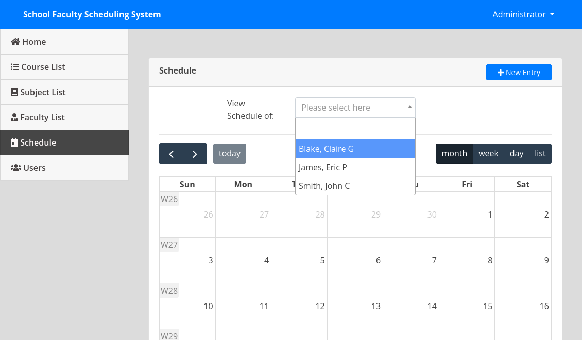
Task: Collapse the 'Please select here' combo box
Action: click(355, 108)
